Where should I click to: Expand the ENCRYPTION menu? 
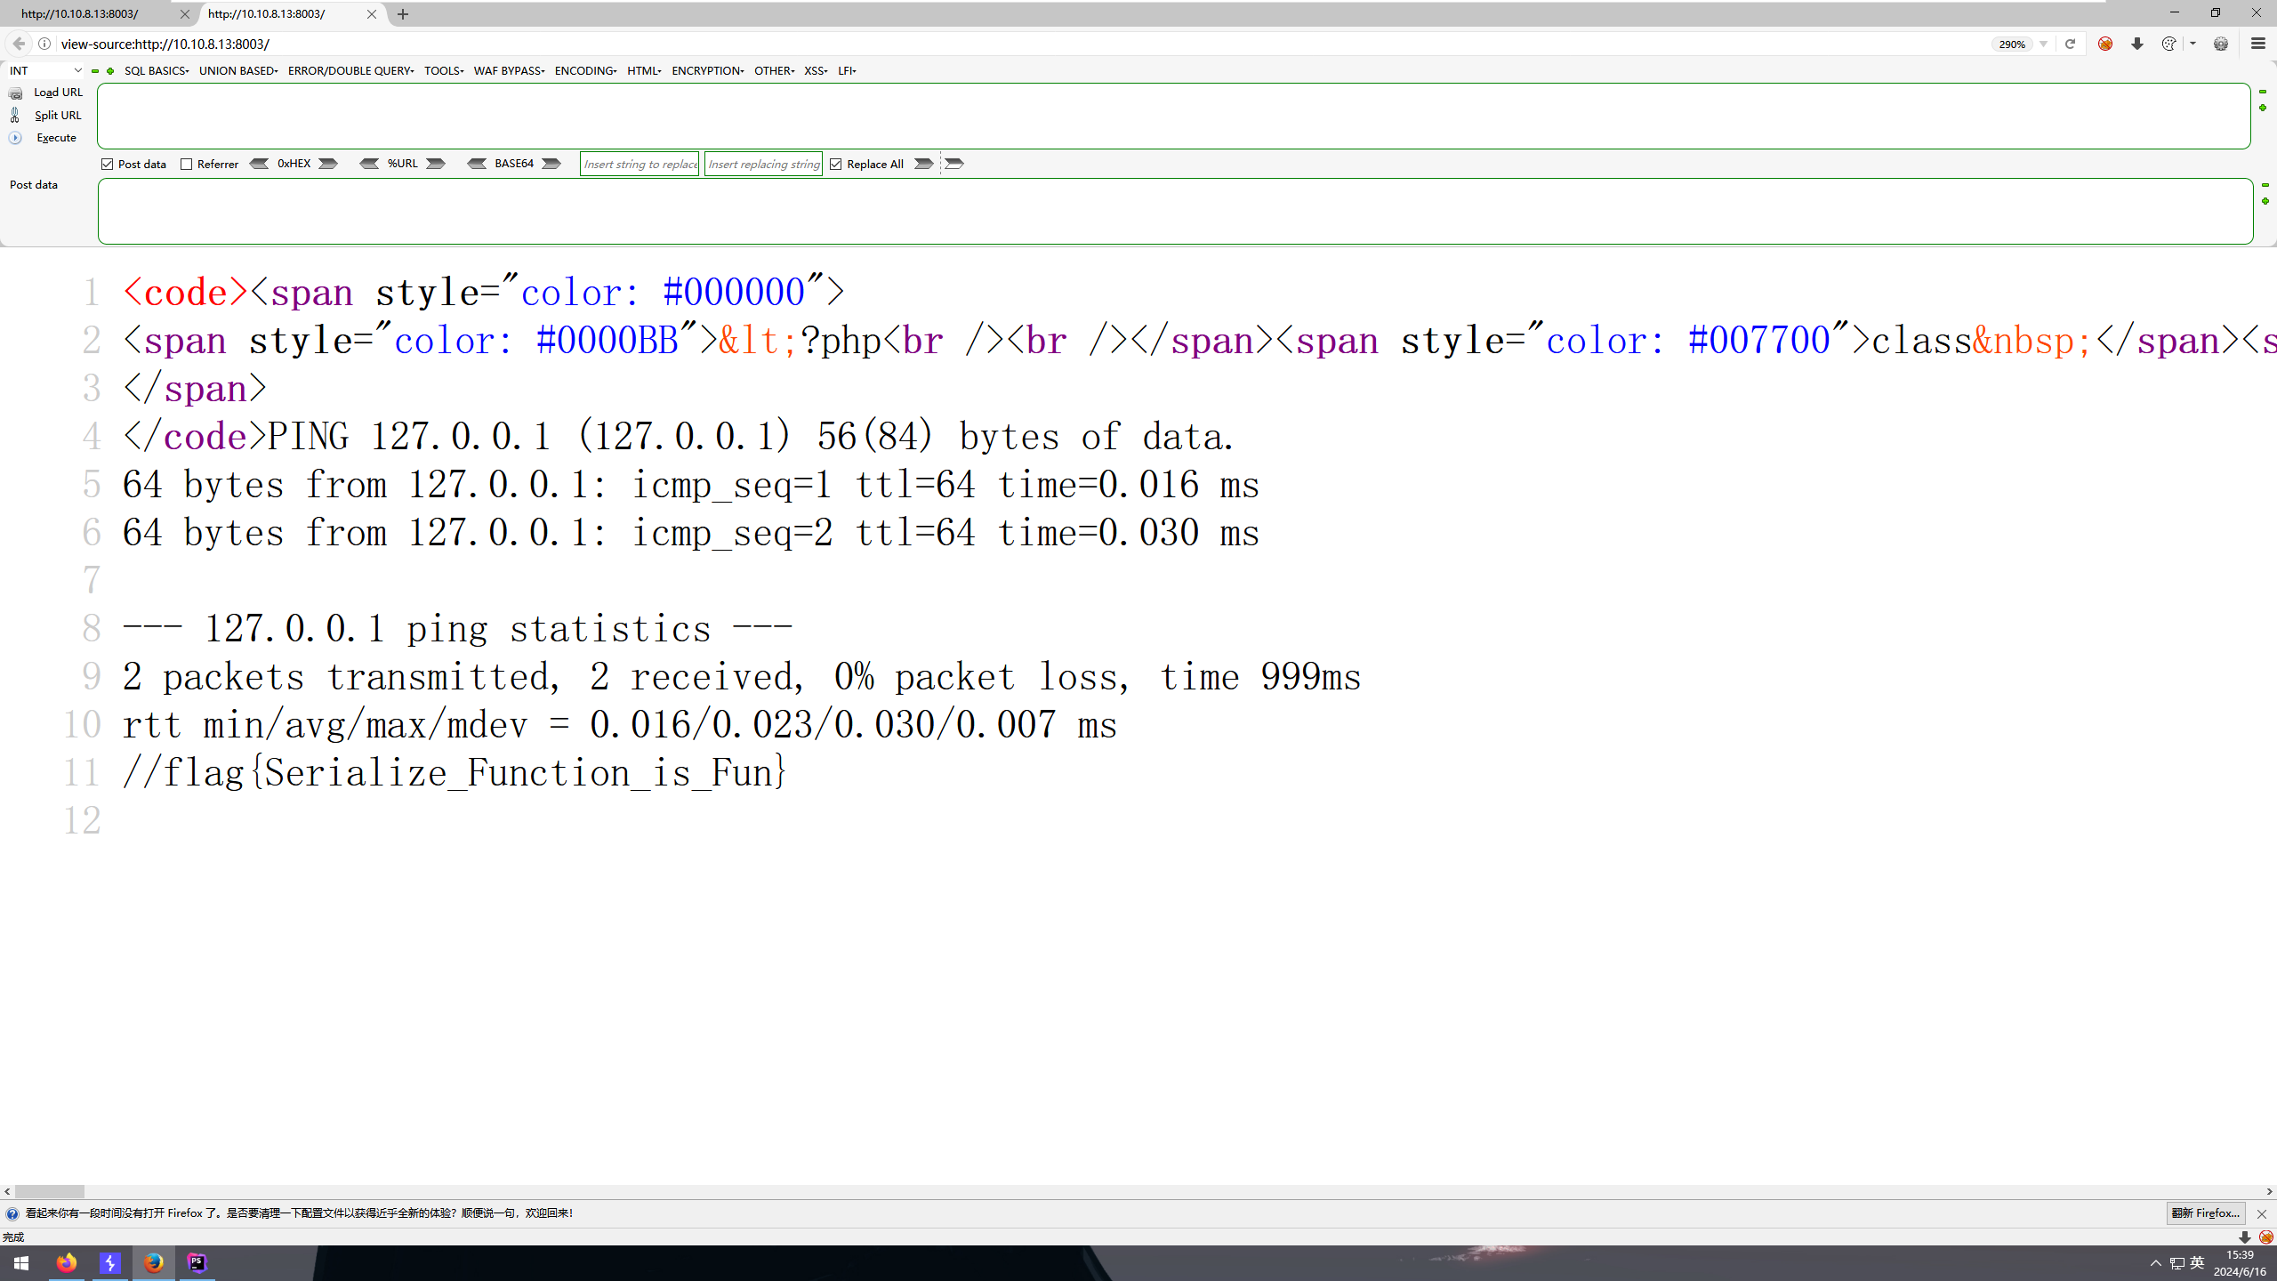pyautogui.click(x=708, y=71)
